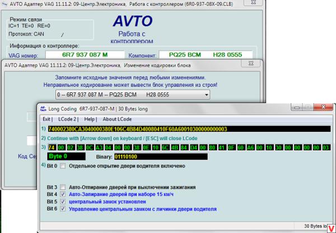336x233 pixels.
Task: Click the AVTO logo heading
Action: tap(133, 21)
